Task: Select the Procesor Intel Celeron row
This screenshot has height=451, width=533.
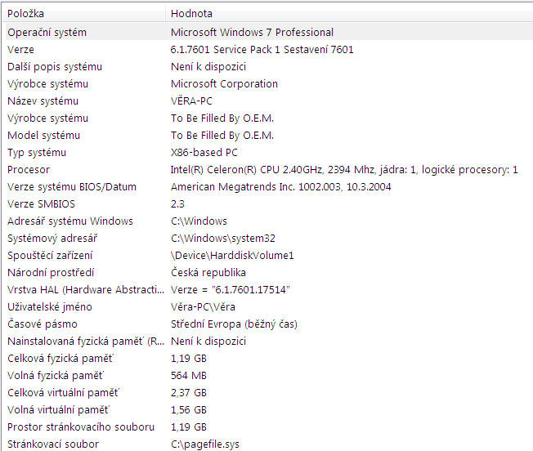Action: (x=269, y=169)
